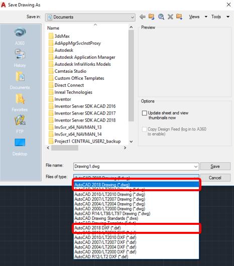This screenshot has width=234, height=266.
Task: Open the Tools menu
Action: 220,17
